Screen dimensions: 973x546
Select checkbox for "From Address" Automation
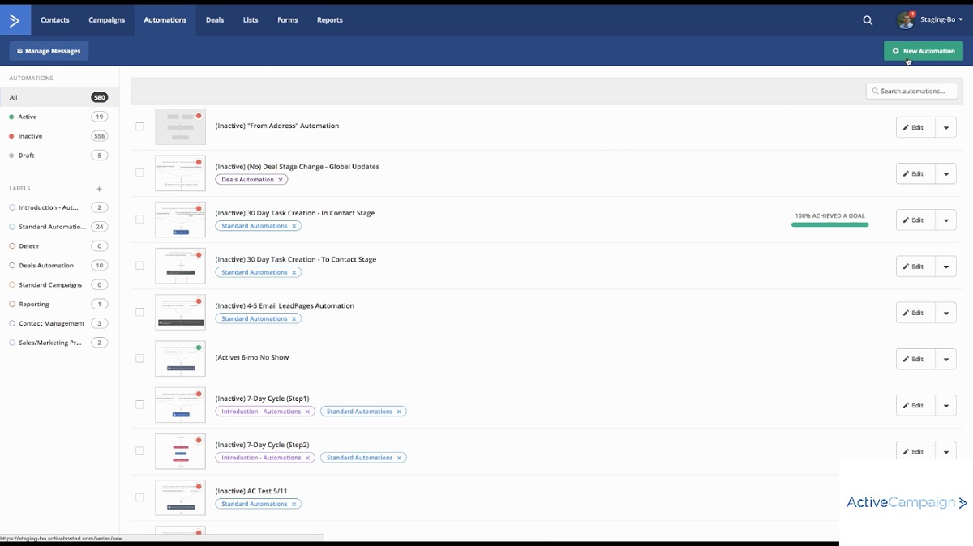(x=139, y=126)
